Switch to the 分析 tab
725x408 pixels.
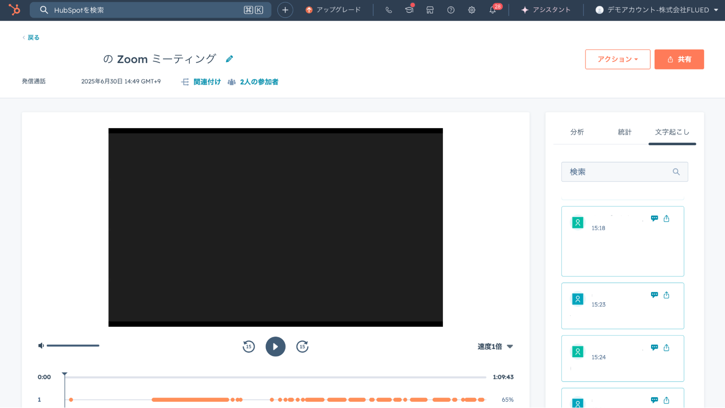(x=577, y=132)
